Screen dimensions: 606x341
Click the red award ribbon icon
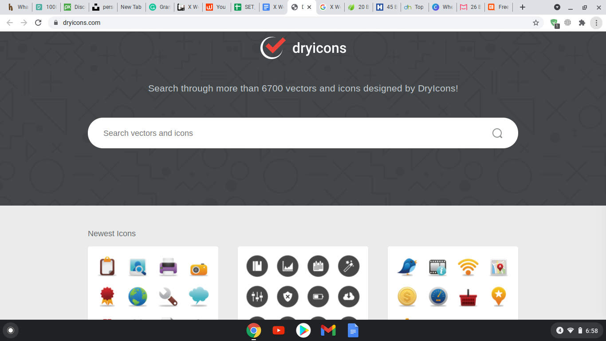click(107, 296)
